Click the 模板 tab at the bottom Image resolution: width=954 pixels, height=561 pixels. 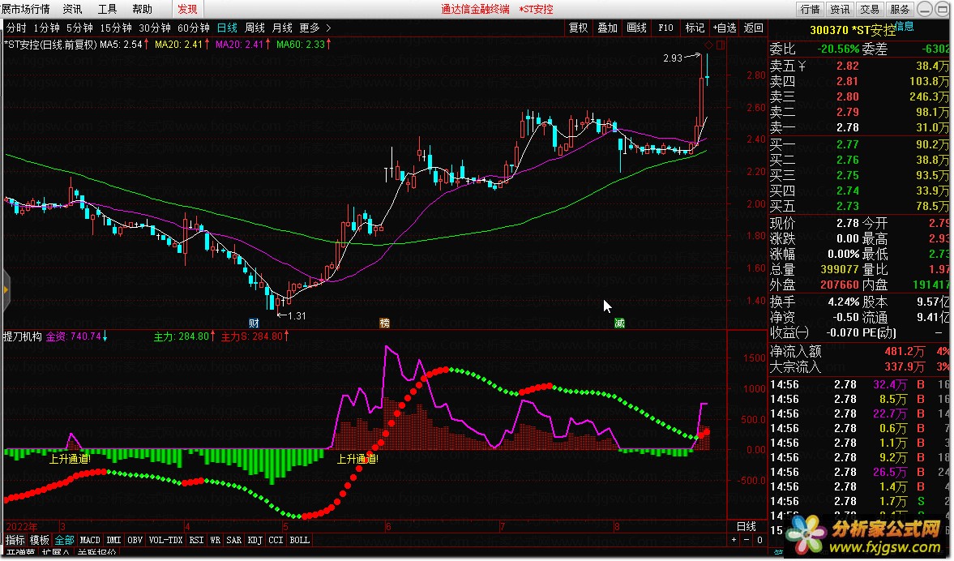pyautogui.click(x=40, y=540)
